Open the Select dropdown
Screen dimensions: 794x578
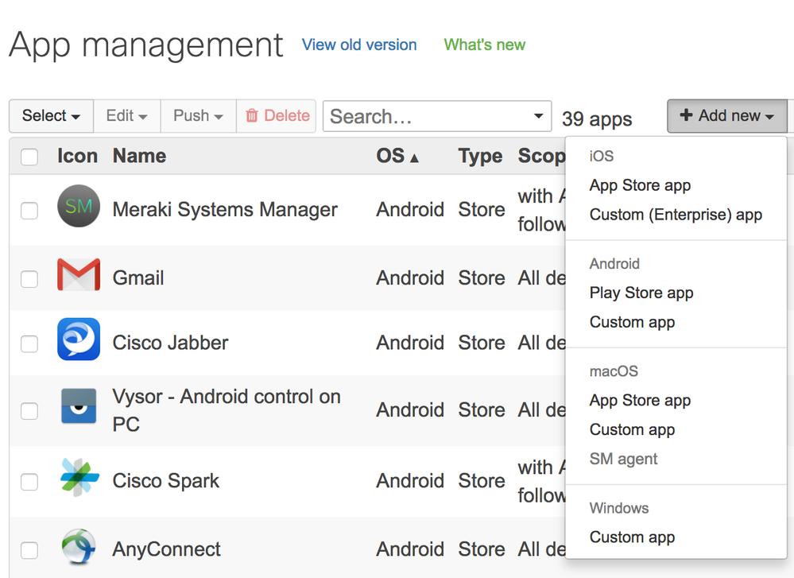point(51,116)
